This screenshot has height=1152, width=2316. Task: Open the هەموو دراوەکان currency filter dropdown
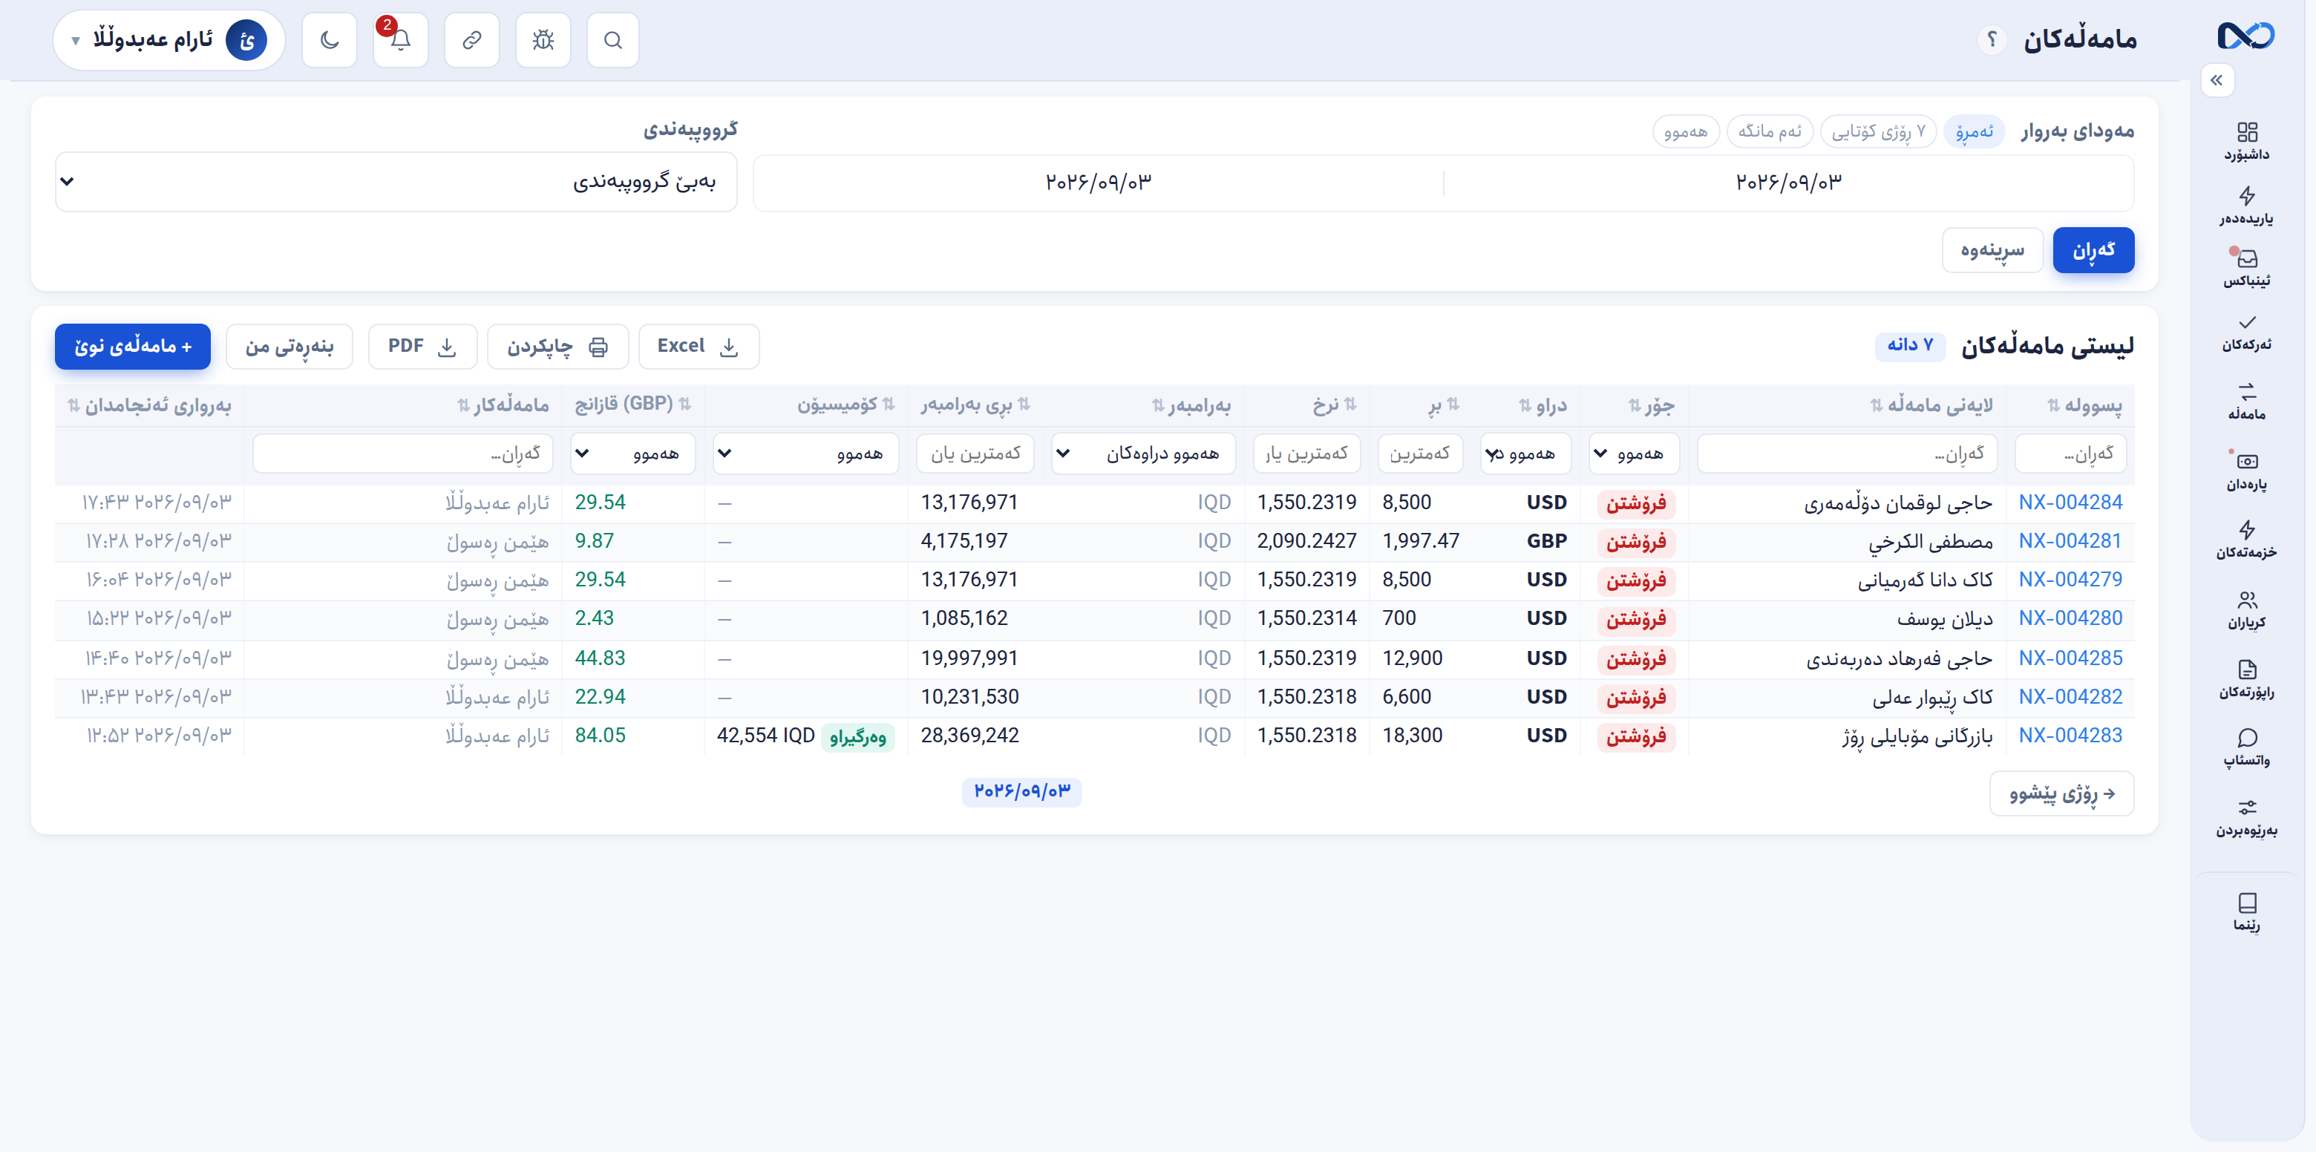[1142, 454]
